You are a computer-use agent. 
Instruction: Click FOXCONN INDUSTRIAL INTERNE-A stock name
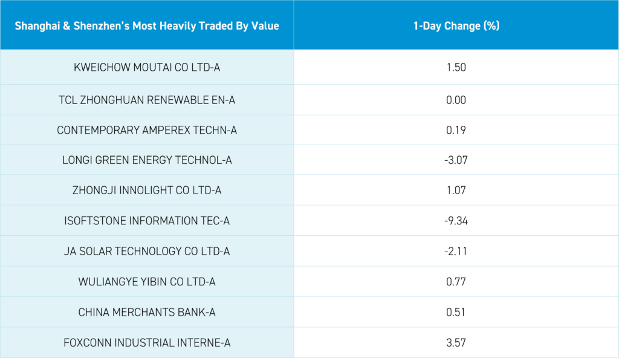(x=147, y=343)
